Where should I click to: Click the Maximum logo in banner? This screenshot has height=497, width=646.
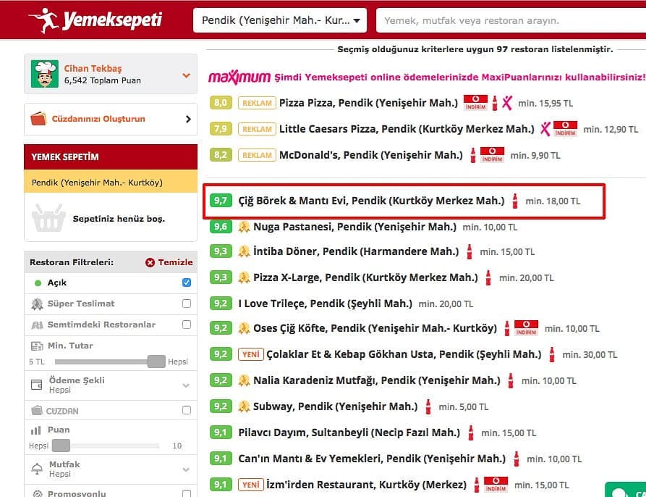pyautogui.click(x=239, y=77)
